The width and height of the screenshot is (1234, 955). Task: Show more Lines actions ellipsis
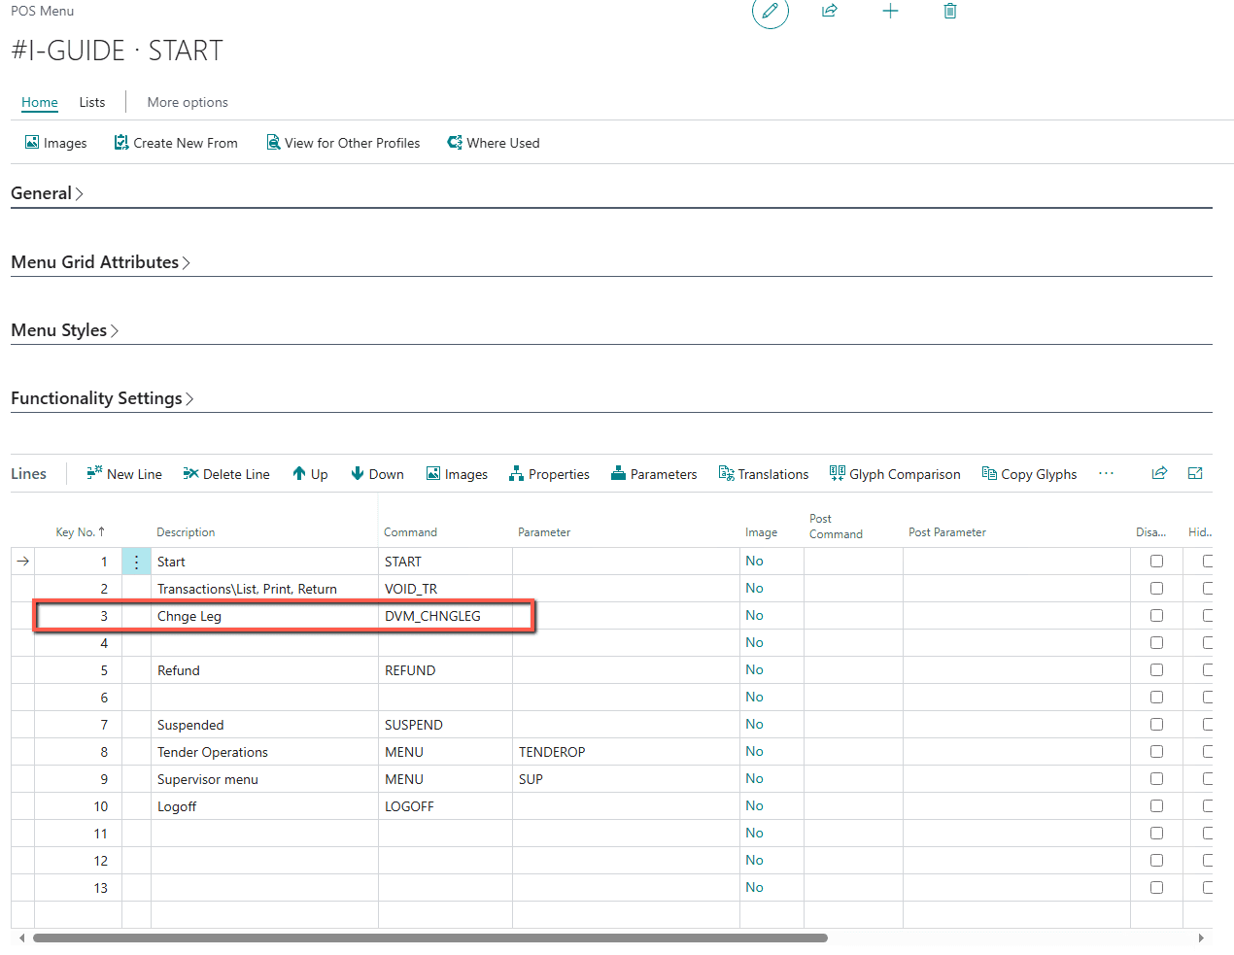(x=1106, y=473)
